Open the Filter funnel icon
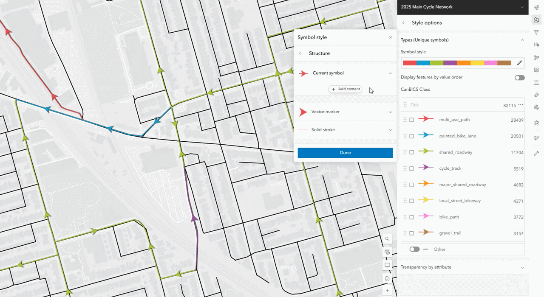 click(x=536, y=32)
